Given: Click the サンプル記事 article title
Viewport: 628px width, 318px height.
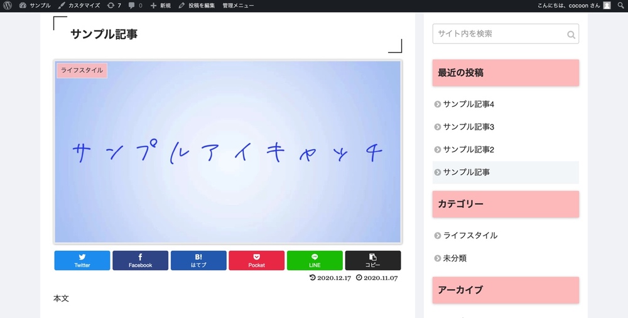Looking at the screenshot, I should [104, 34].
